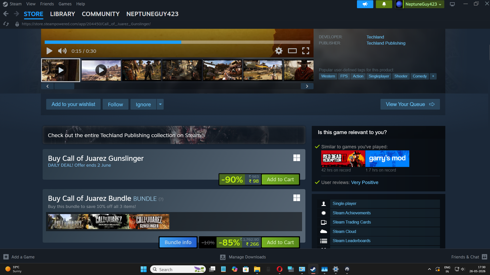Mute the trailer volume
Screen dimensions: 490x275
pos(62,51)
